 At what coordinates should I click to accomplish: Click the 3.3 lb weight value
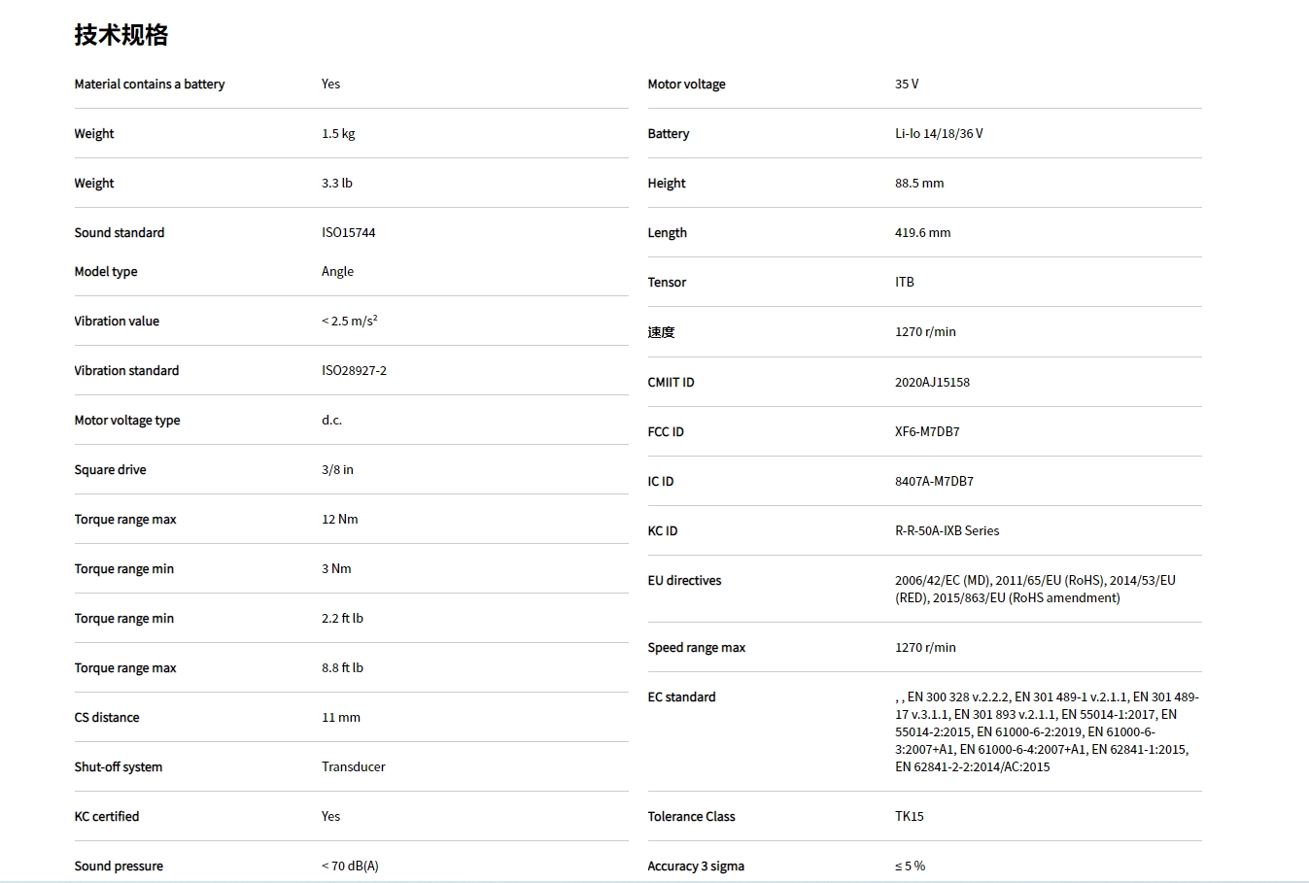pos(337,184)
